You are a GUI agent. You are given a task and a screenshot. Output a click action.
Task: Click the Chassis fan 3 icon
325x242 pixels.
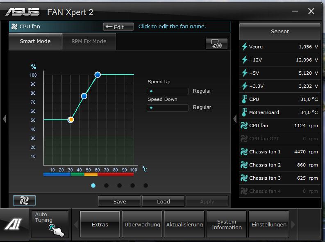(244, 178)
